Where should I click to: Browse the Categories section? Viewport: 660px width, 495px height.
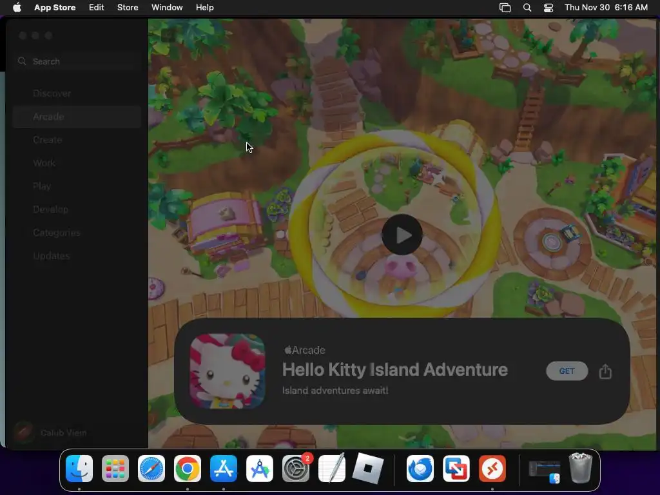[x=57, y=232]
